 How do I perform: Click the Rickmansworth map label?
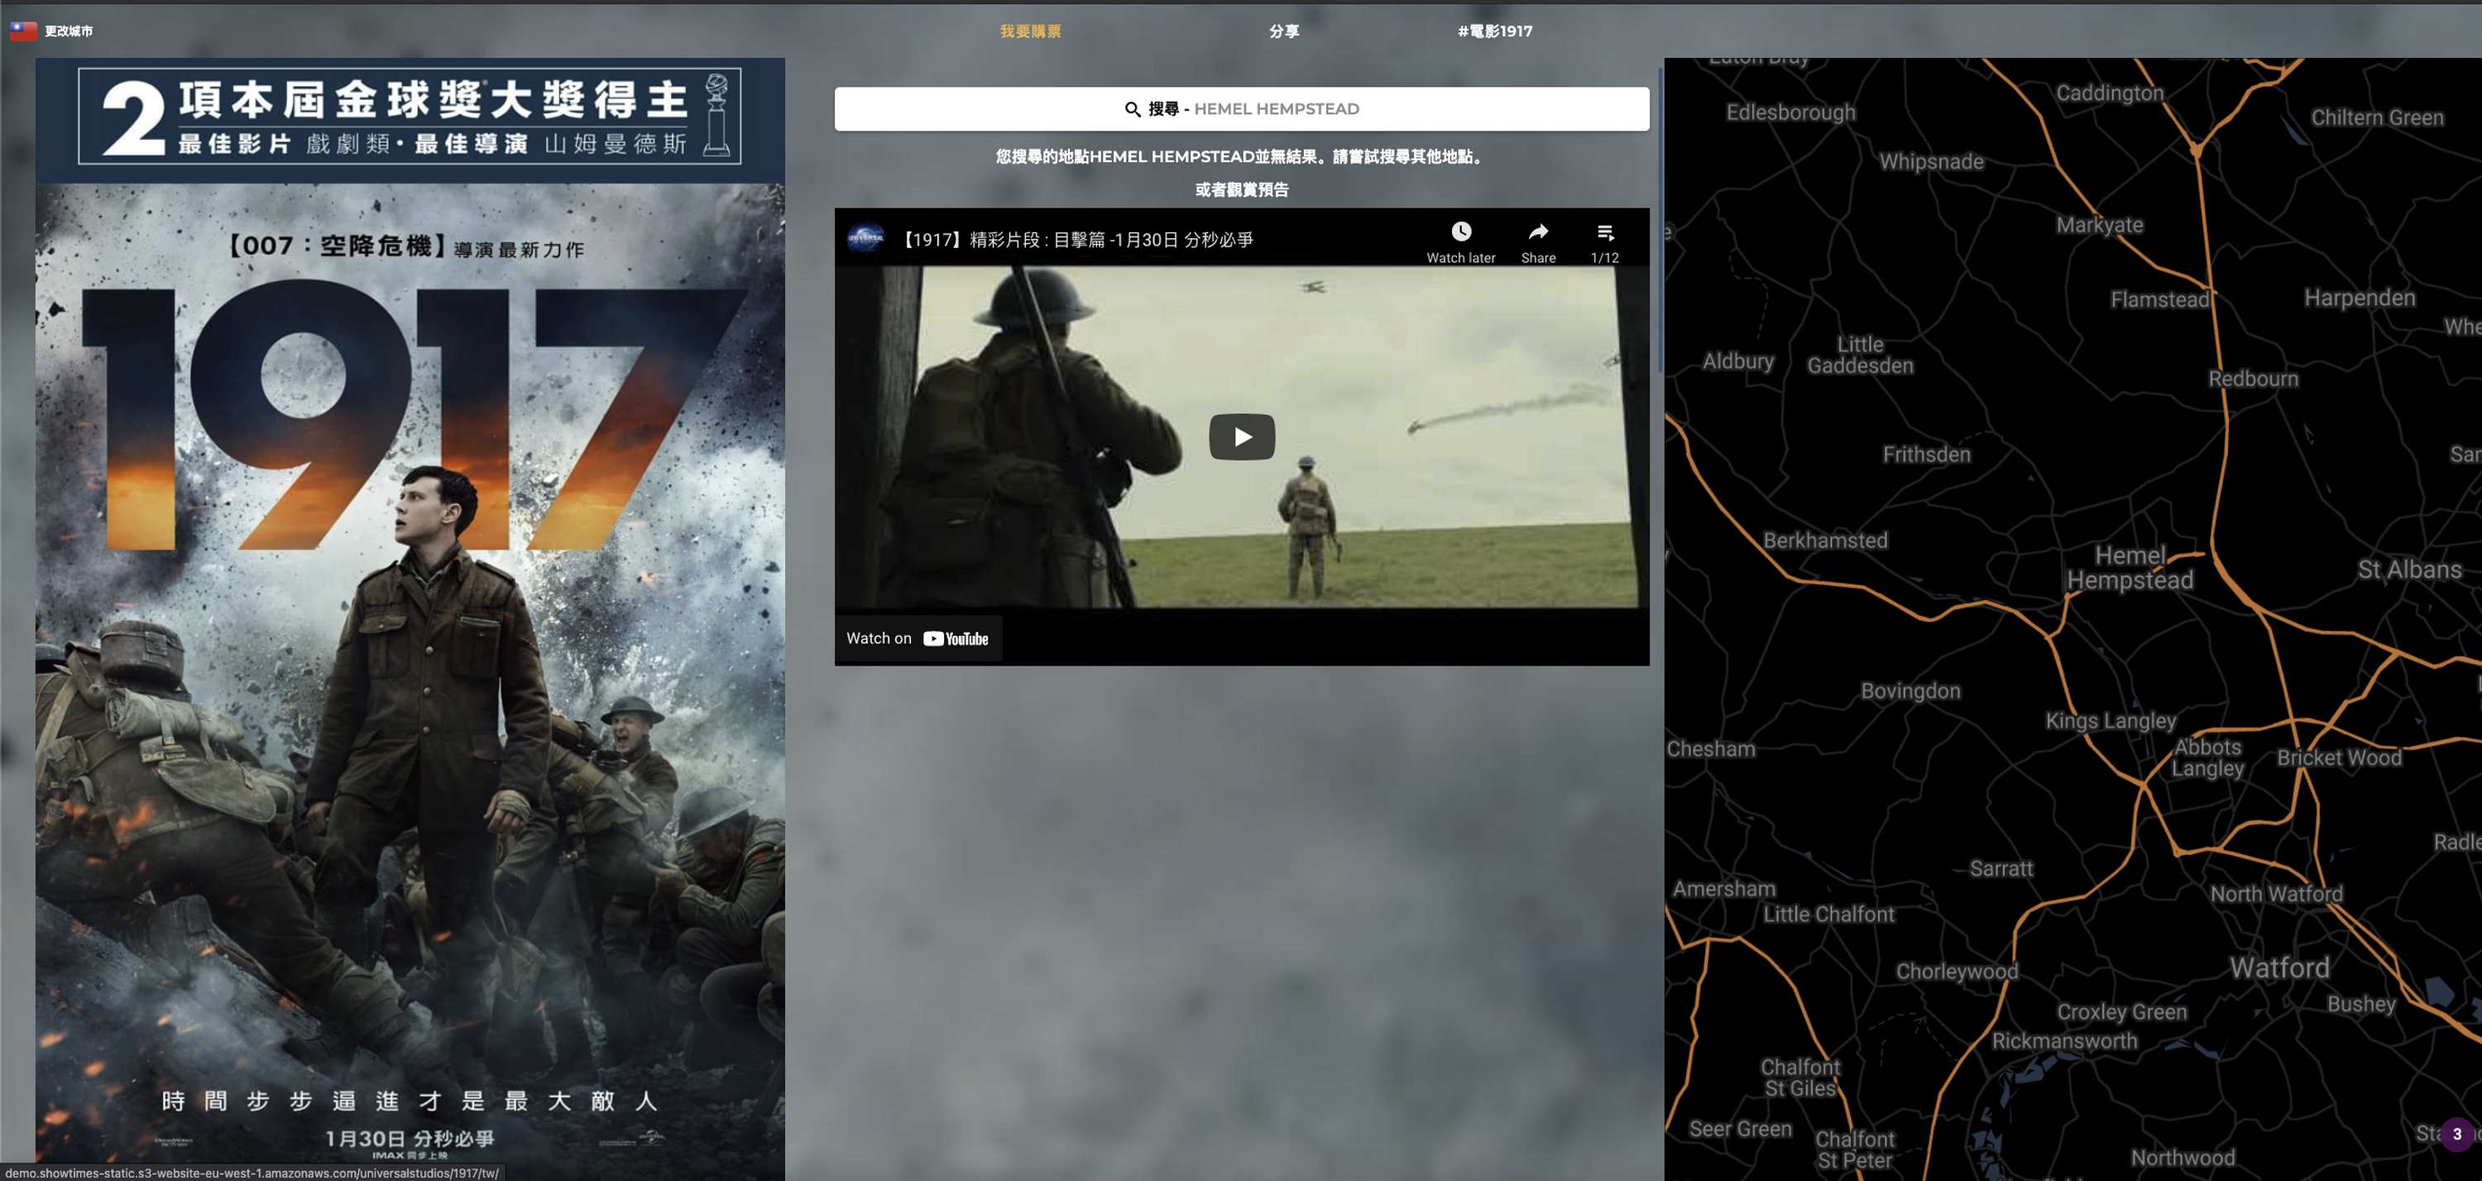2064,1040
